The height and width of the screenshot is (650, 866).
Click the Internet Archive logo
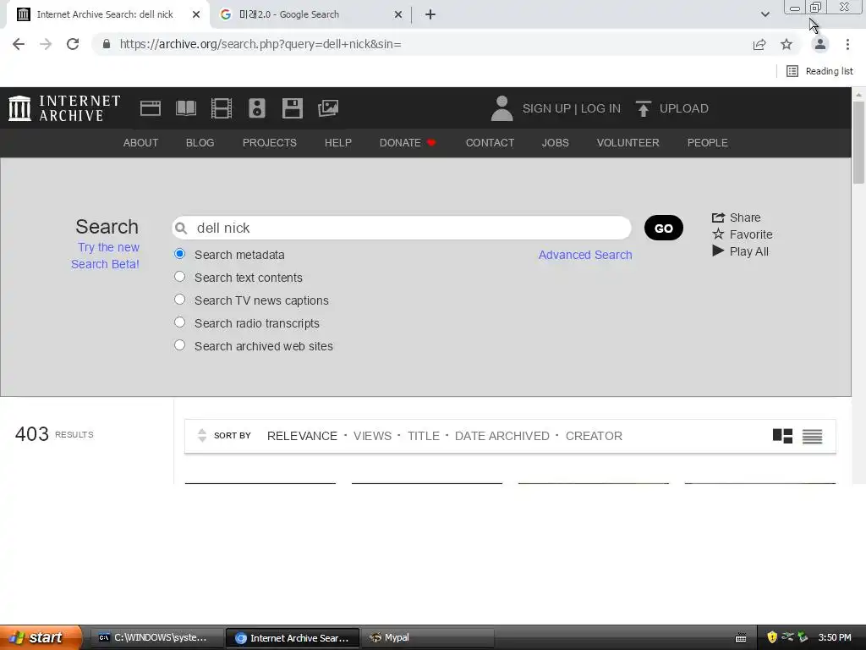pyautogui.click(x=64, y=108)
